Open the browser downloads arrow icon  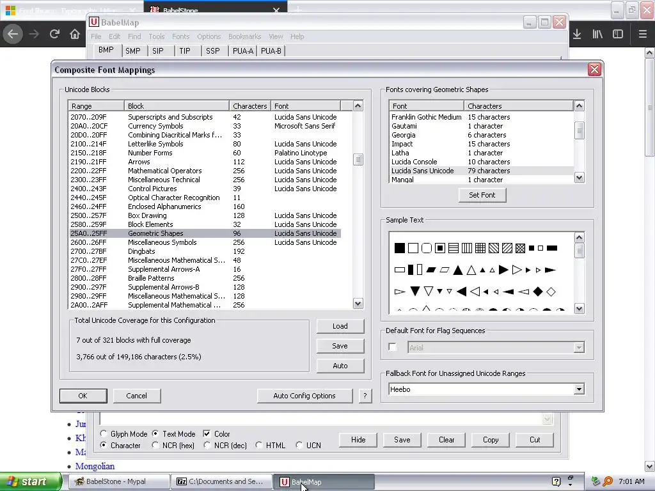[x=577, y=34]
